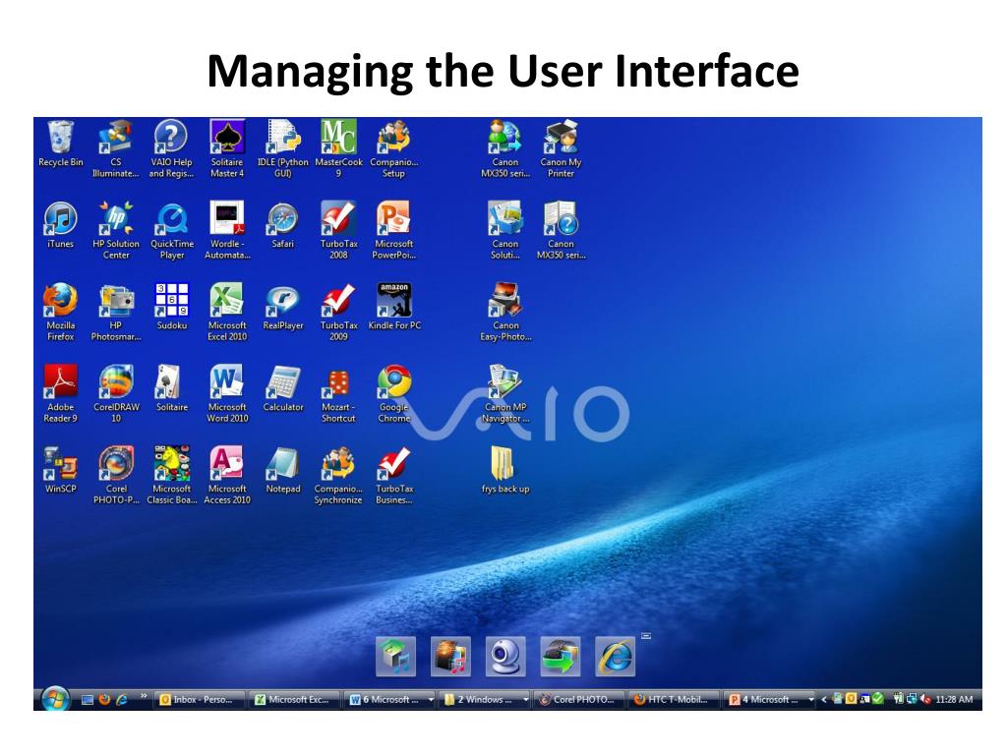Launch the video converter dock icon

pos(560,656)
